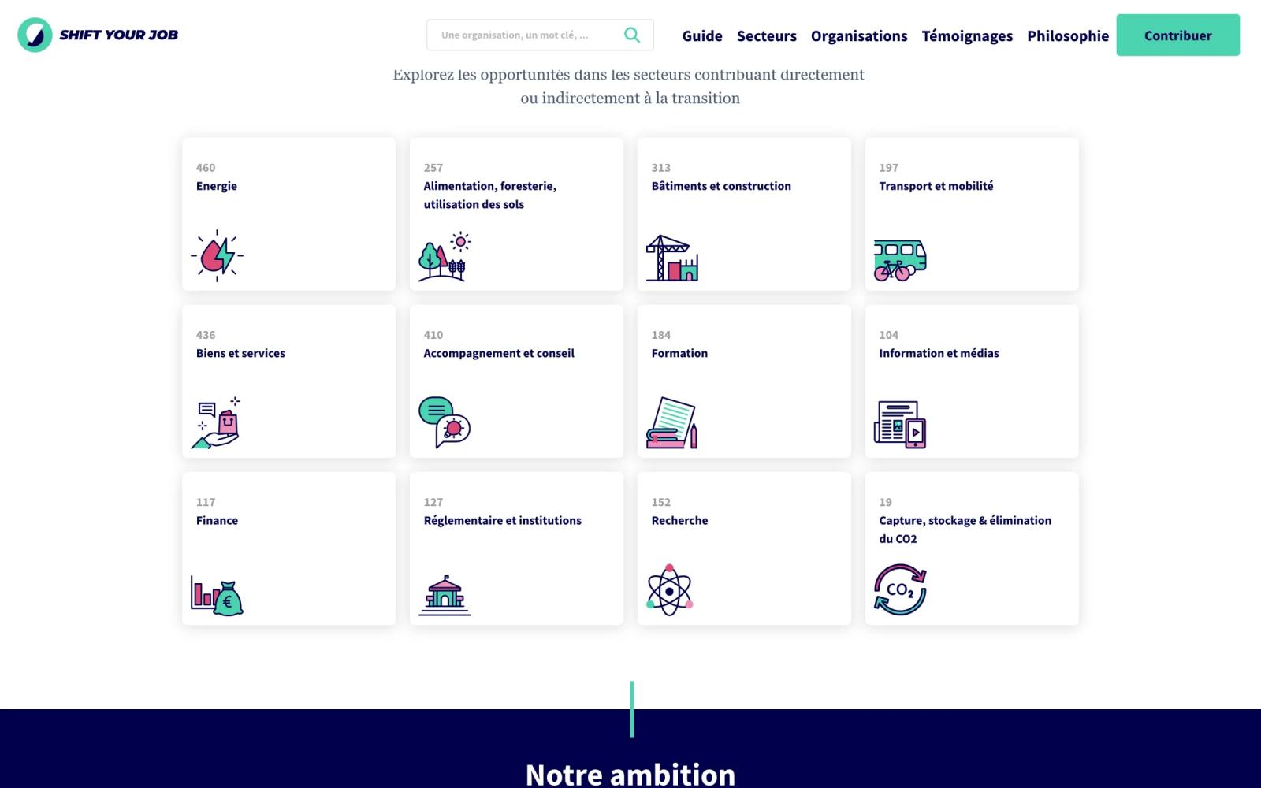
Task: Click the euro money bag Finance icon
Action: [217, 595]
